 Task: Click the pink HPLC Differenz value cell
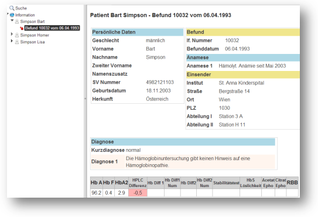(x=138, y=192)
